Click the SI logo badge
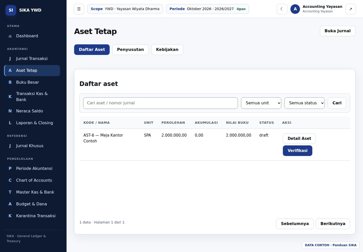 click(x=11, y=10)
